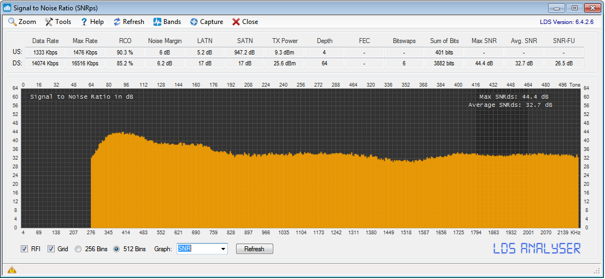Maximize the SNR window
Viewport: 605px width, 279px height.
[574, 8]
